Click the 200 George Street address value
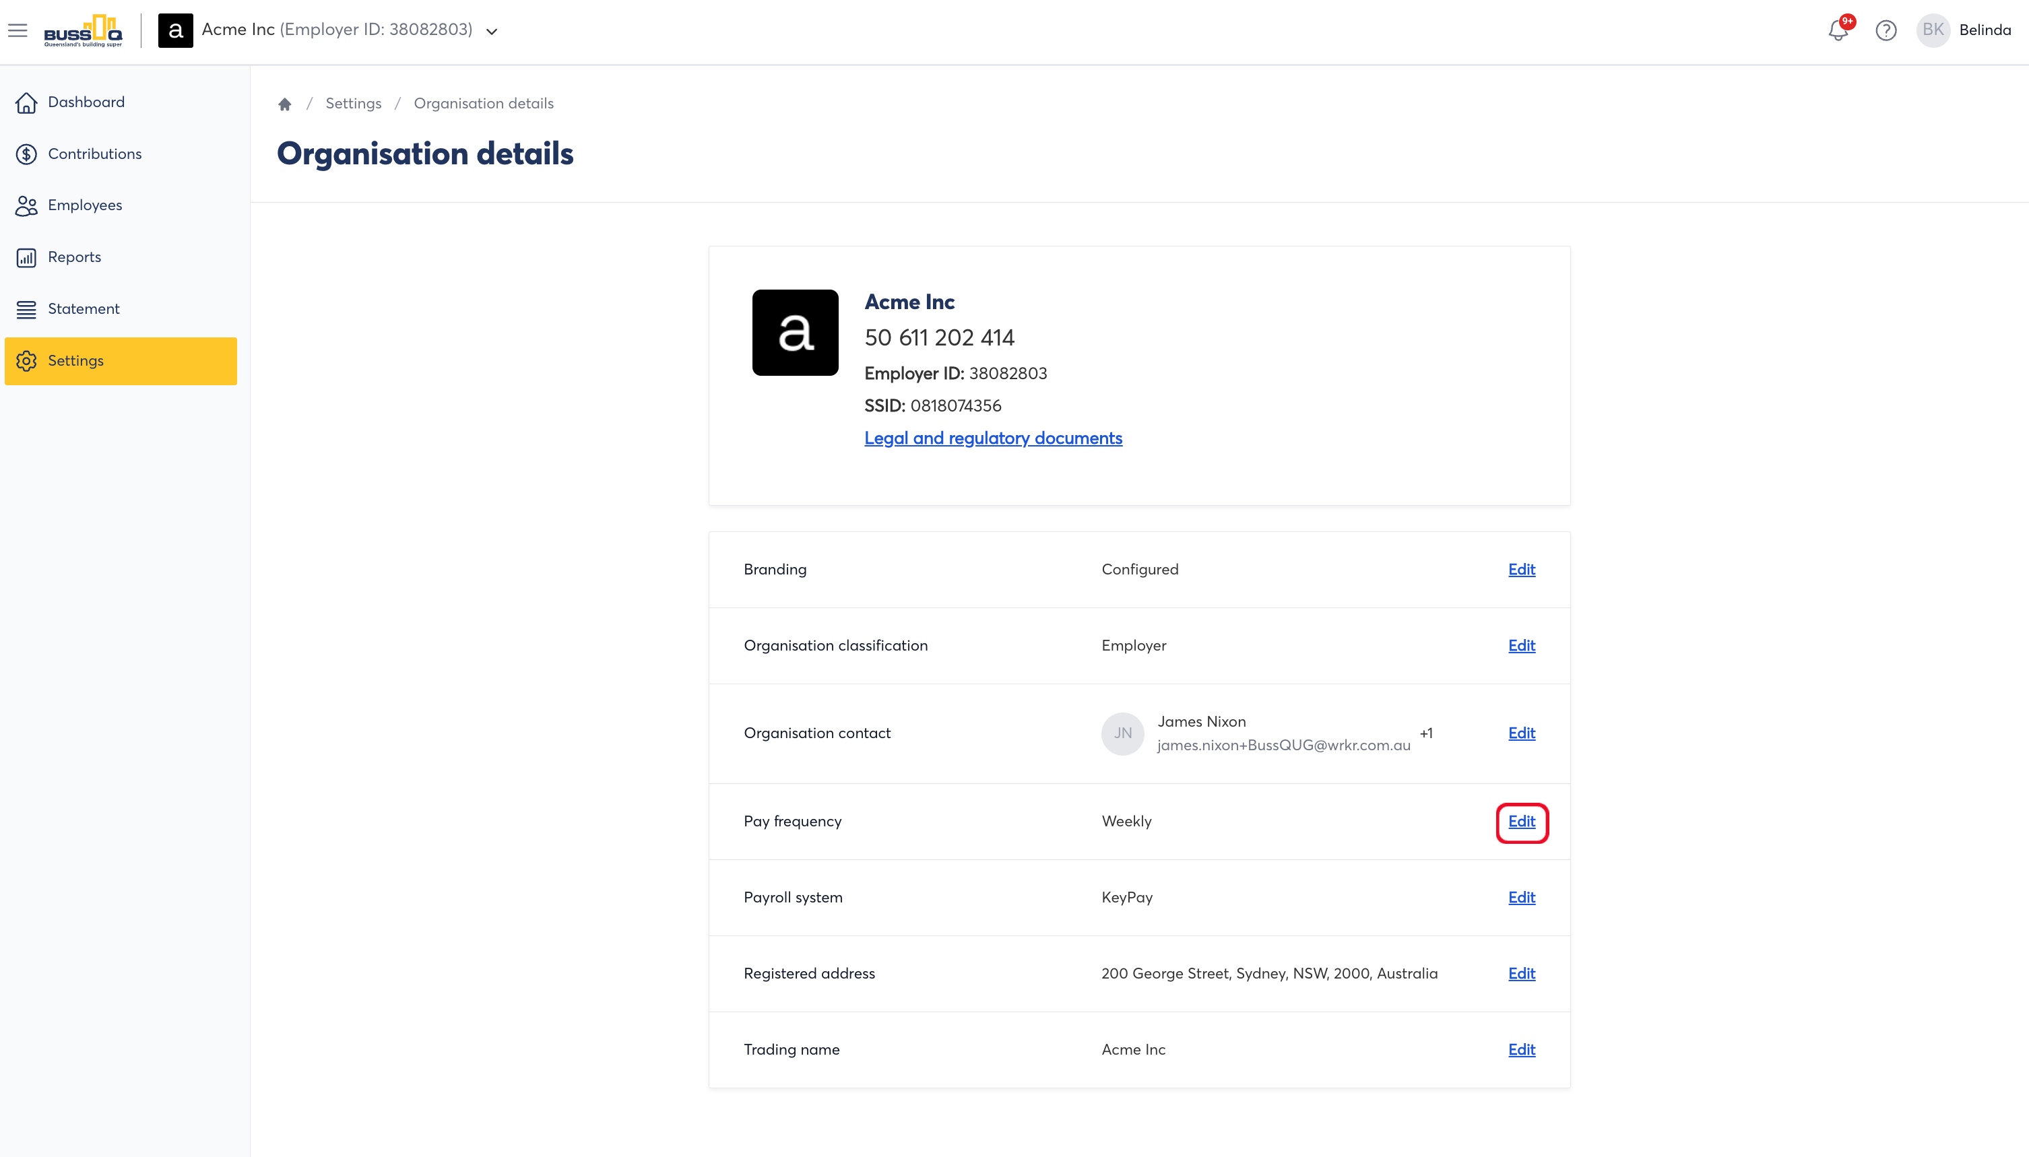The width and height of the screenshot is (2029, 1157). point(1269,974)
